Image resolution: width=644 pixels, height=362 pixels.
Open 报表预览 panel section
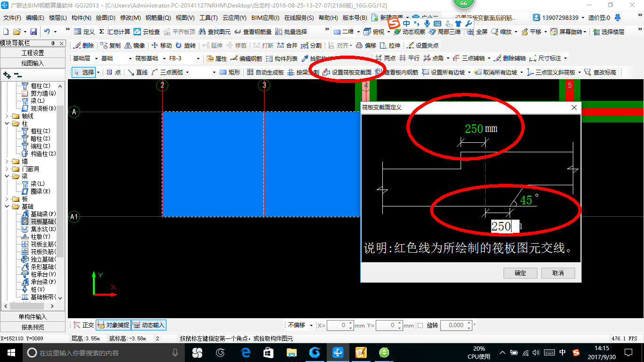33,327
